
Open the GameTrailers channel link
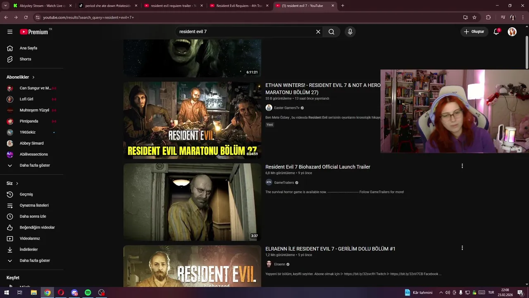(x=284, y=183)
